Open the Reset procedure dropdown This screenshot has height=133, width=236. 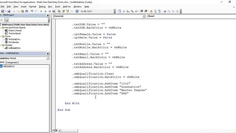(x=191, y=16)
